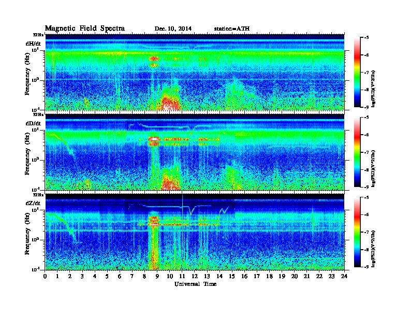
Task: Click hour tick label "2" on time axis
Action: click(70, 276)
